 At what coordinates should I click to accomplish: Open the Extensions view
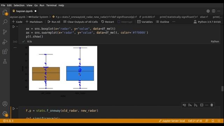[5, 51]
